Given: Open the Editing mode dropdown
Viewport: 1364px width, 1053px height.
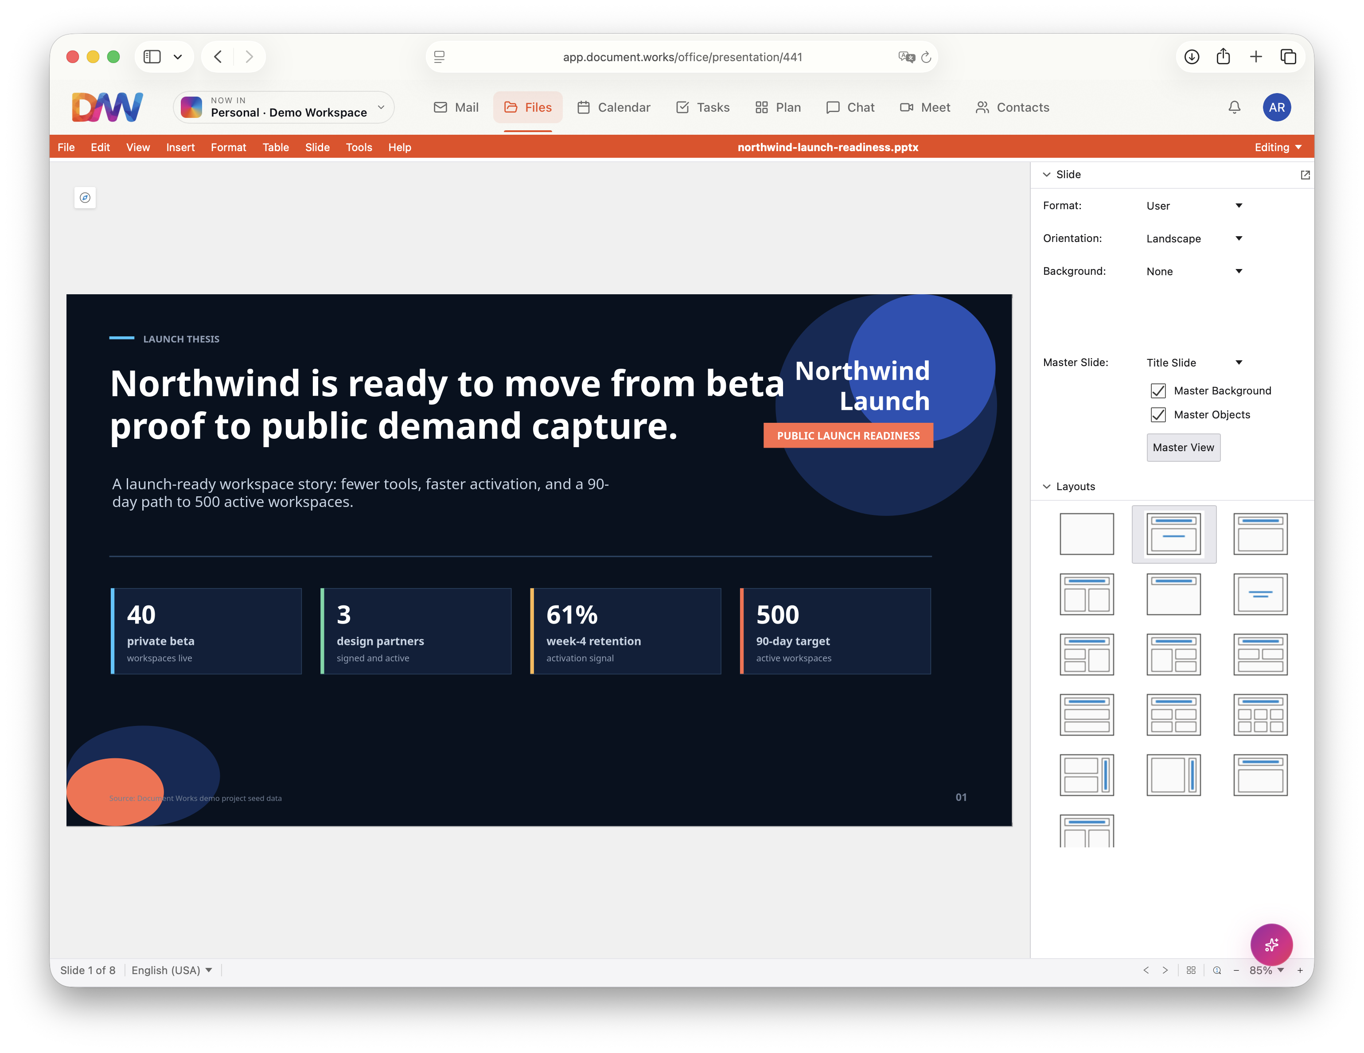Looking at the screenshot, I should 1278,148.
